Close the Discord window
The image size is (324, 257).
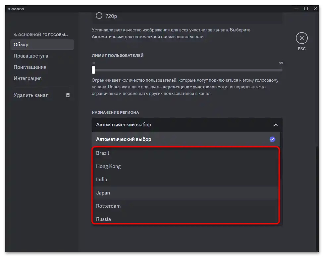coord(315,9)
